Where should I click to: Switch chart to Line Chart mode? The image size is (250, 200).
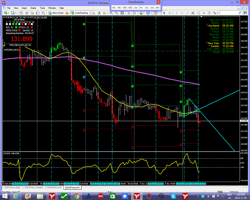(105, 13)
